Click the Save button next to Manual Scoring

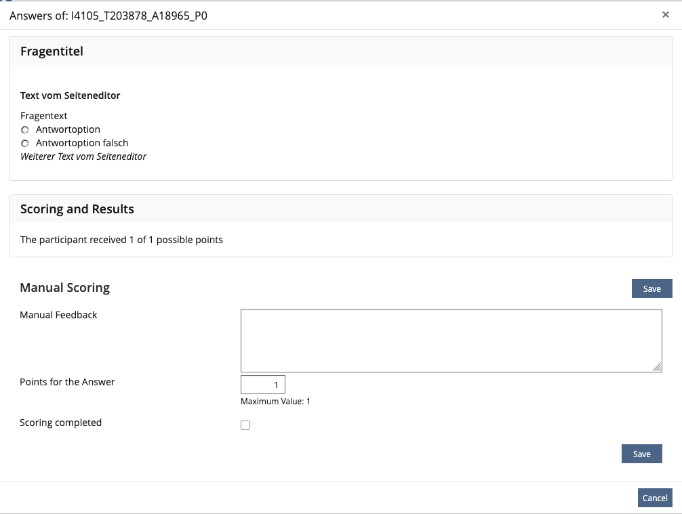(651, 288)
